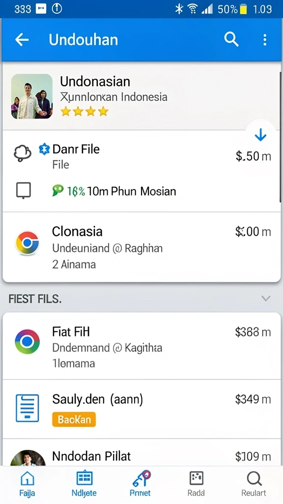Click the Undonasian profile thumbnail photo

coord(32,96)
